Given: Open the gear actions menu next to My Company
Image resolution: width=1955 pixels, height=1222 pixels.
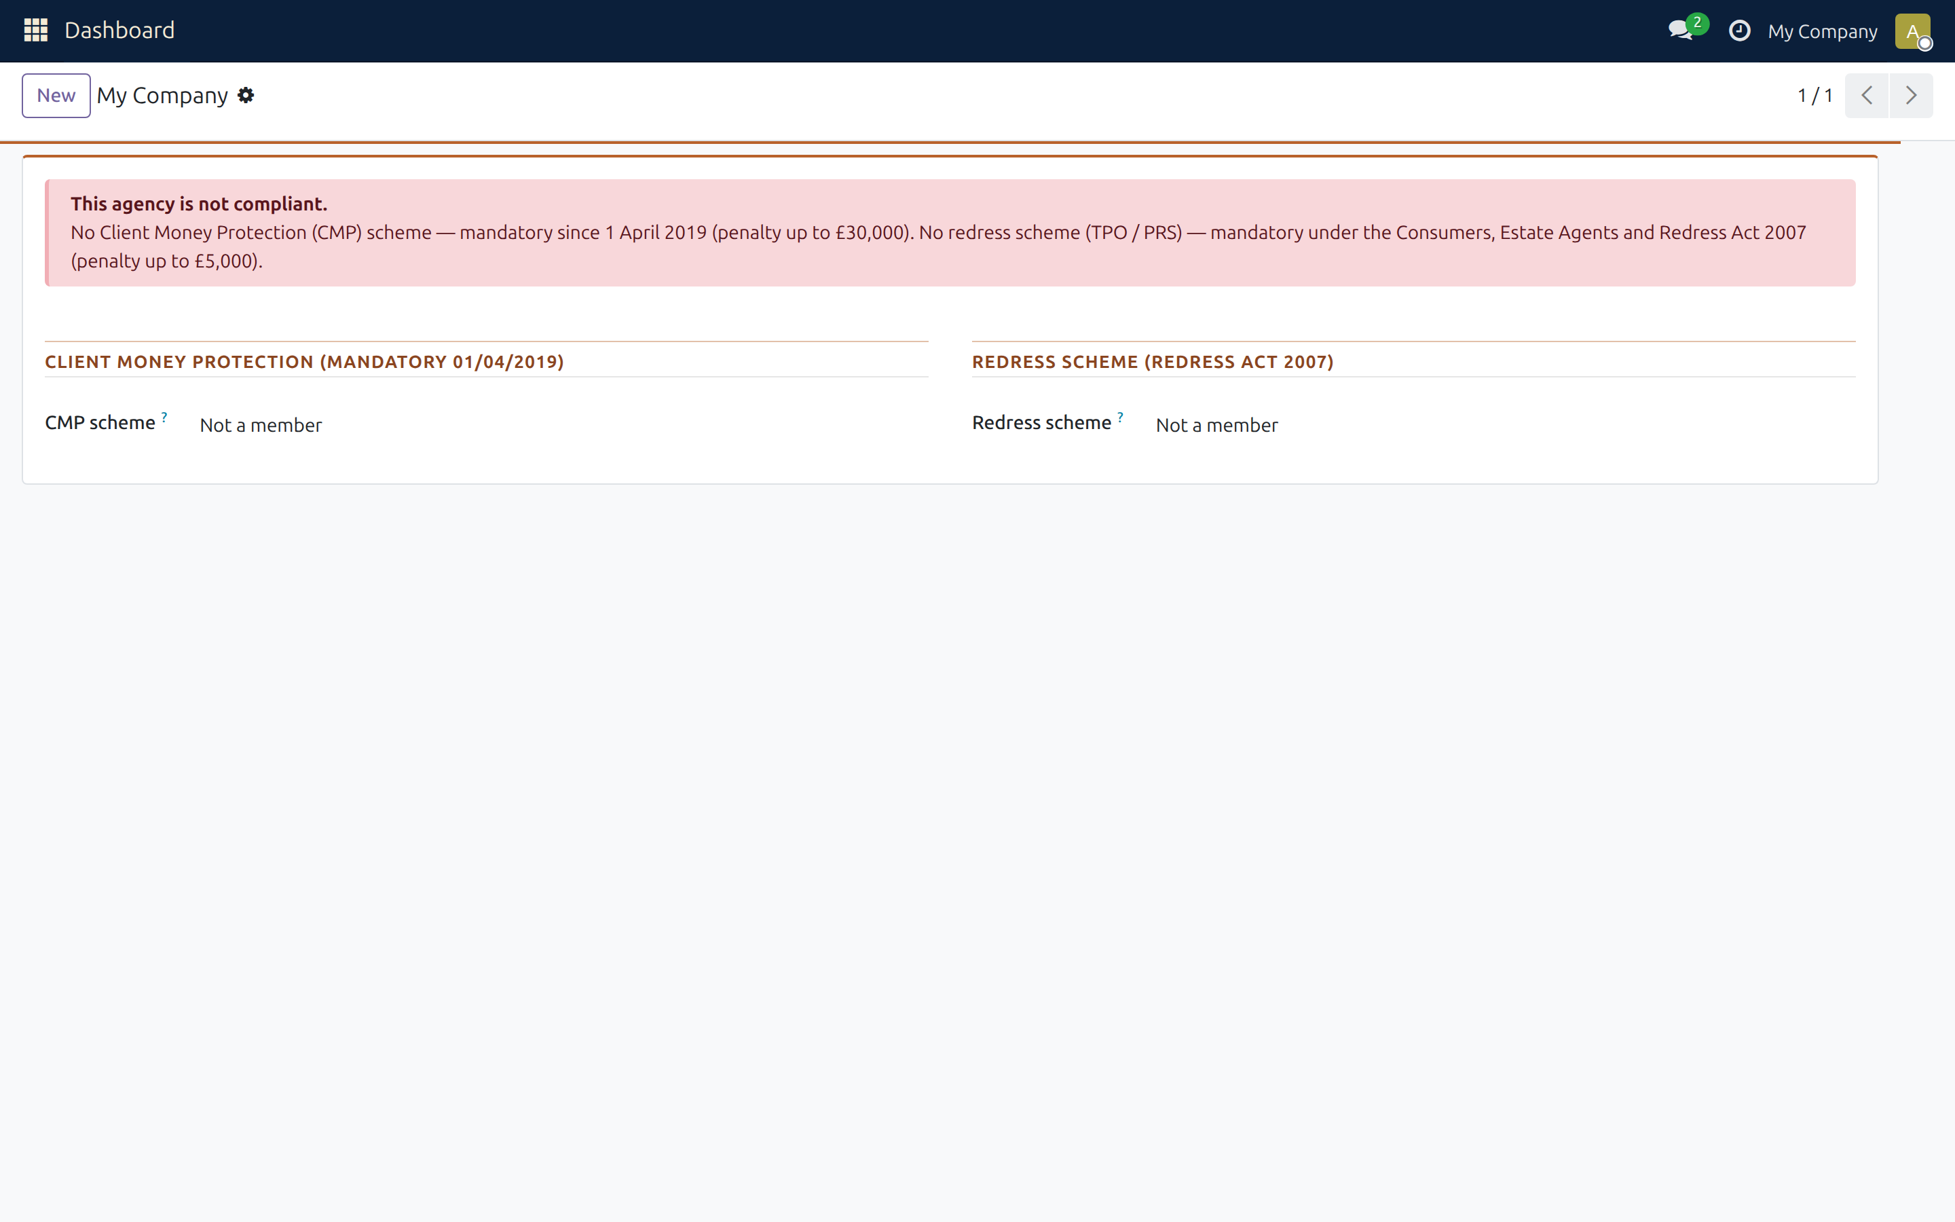Looking at the screenshot, I should 246,95.
